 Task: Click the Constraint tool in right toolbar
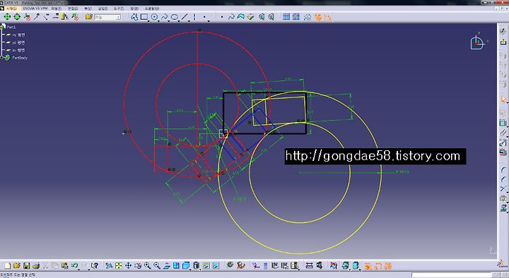pyautogui.click(x=503, y=123)
